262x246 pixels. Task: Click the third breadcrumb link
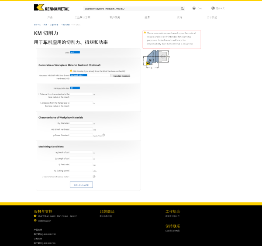tap(54, 25)
